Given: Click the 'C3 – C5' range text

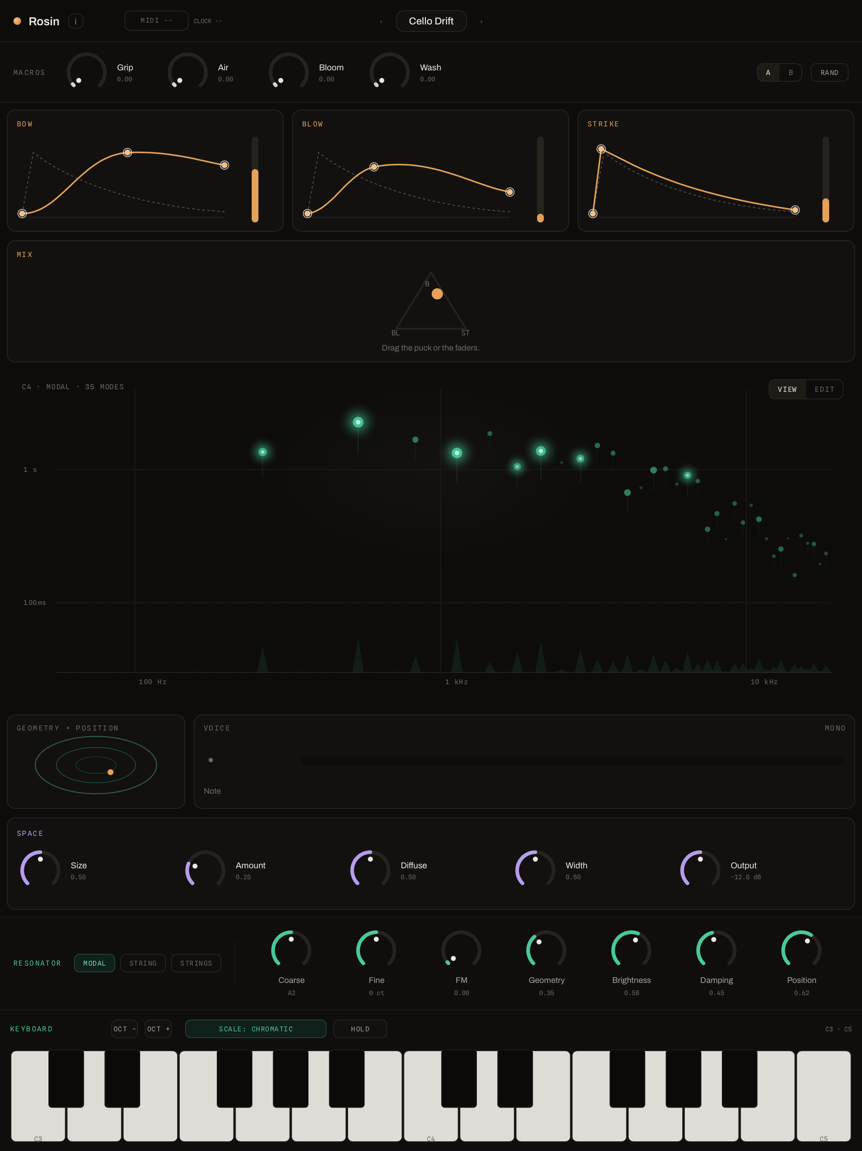Looking at the screenshot, I should coord(838,1029).
